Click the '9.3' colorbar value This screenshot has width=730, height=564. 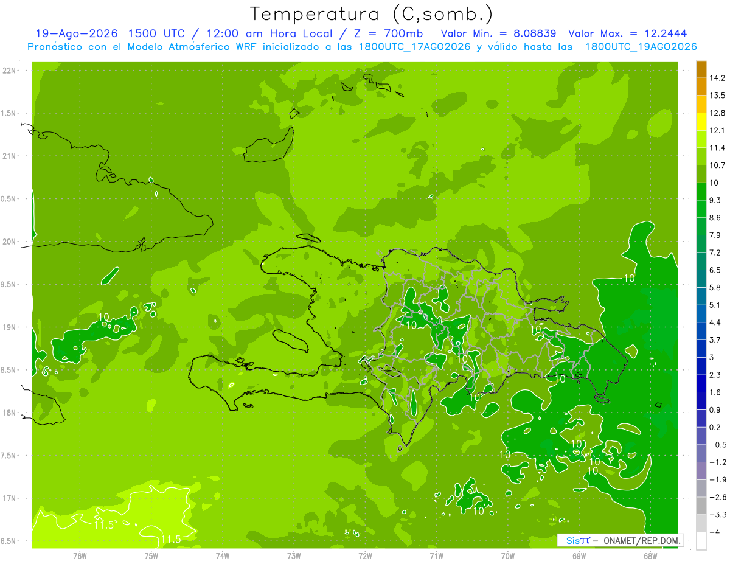(x=715, y=200)
